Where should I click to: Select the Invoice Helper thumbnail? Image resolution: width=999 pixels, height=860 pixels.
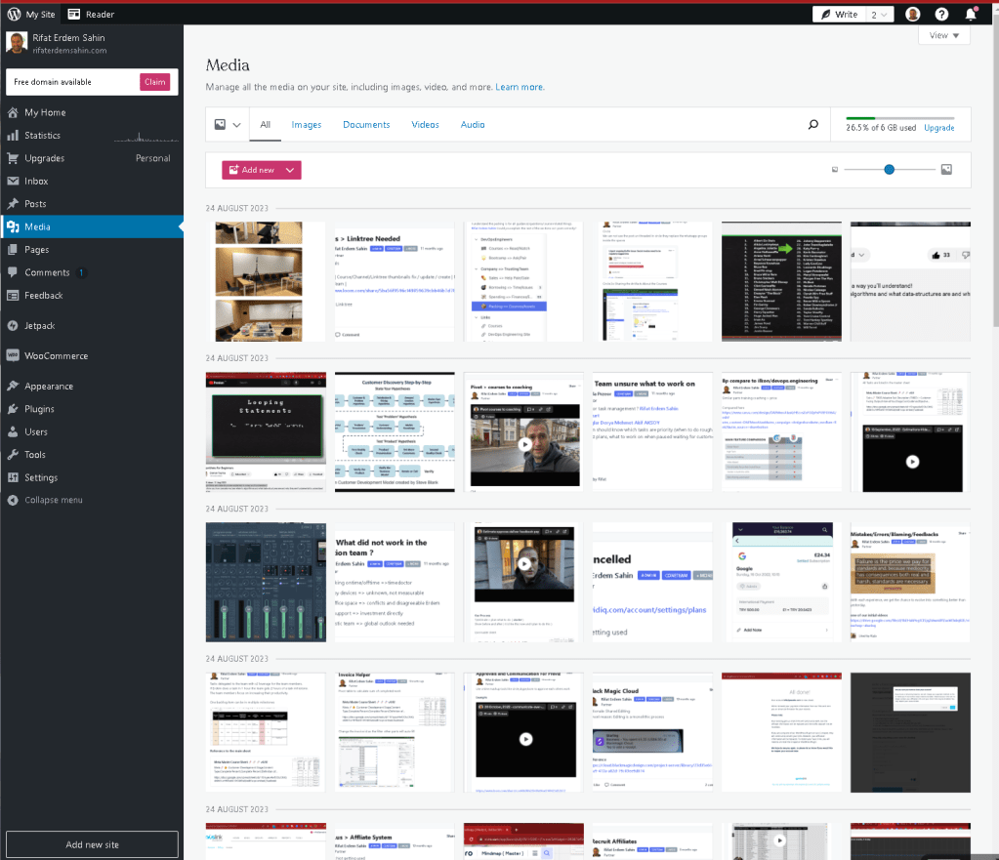(395, 732)
